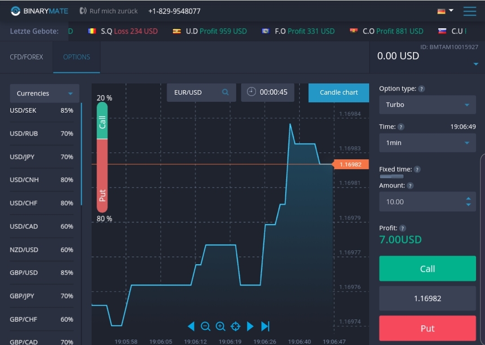
Task: Switch to Candle chart view
Action: (339, 92)
